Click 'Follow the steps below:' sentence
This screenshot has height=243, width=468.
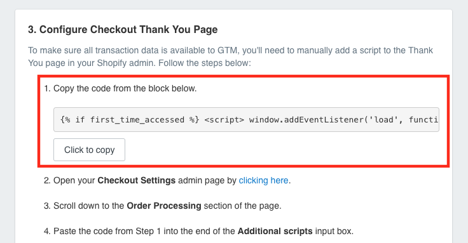[x=205, y=63]
